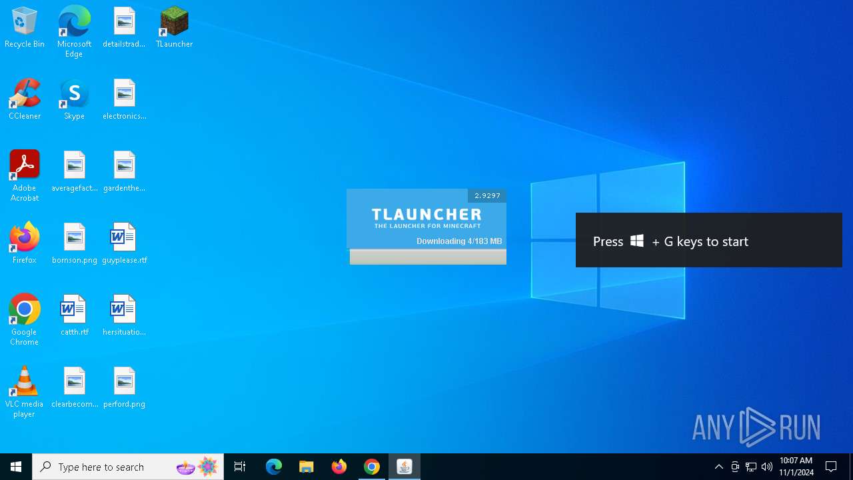The width and height of the screenshot is (853, 480).
Task: Select the gardenthe image file icon
Action: pyautogui.click(x=124, y=172)
